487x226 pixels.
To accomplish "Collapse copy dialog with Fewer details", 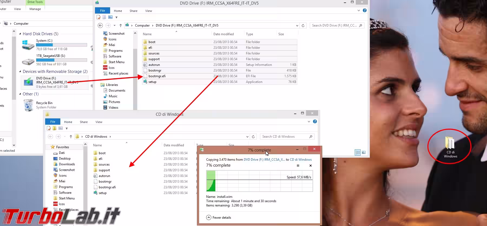I will point(219,218).
